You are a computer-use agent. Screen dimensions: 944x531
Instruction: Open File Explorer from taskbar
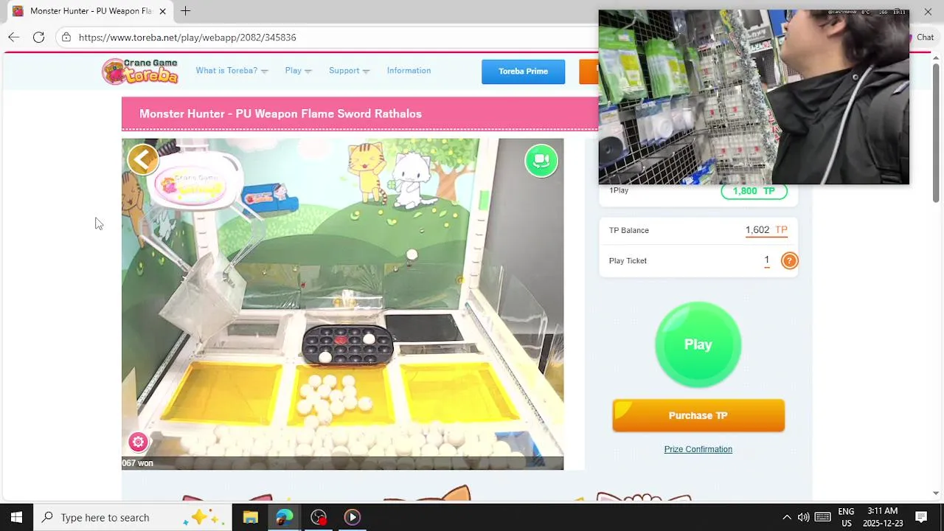coord(250,517)
